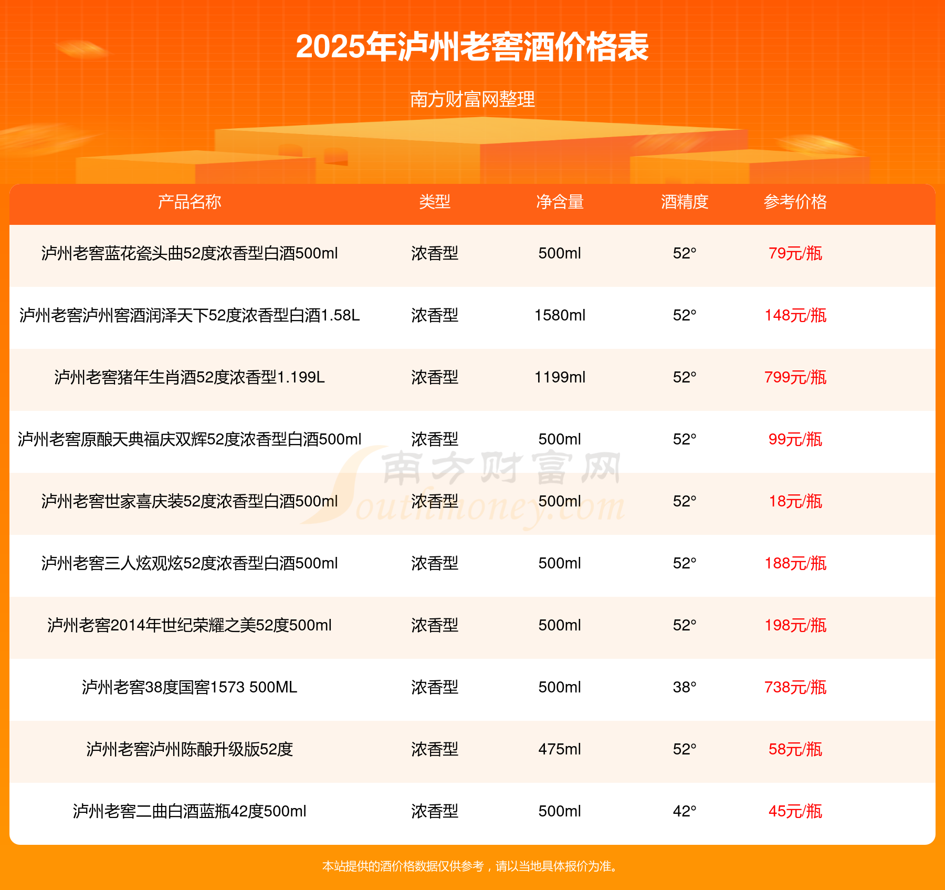The width and height of the screenshot is (945, 890).
Task: Click product name 泸州老窖2014年世纪荣耀之美52度500ml
Action: [190, 625]
